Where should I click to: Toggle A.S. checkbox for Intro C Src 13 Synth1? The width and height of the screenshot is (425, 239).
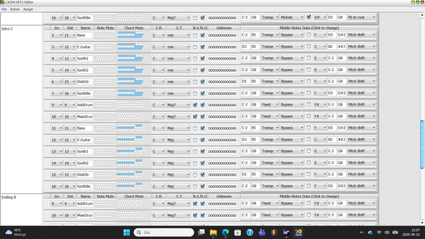point(195,151)
